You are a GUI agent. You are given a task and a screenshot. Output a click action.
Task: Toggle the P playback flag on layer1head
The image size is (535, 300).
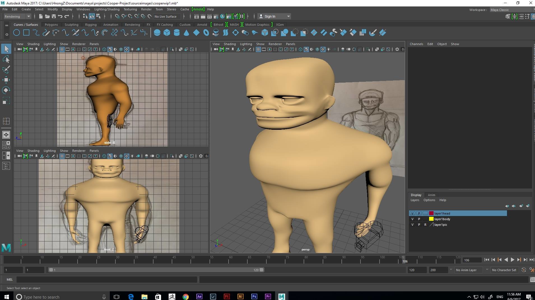(419, 213)
